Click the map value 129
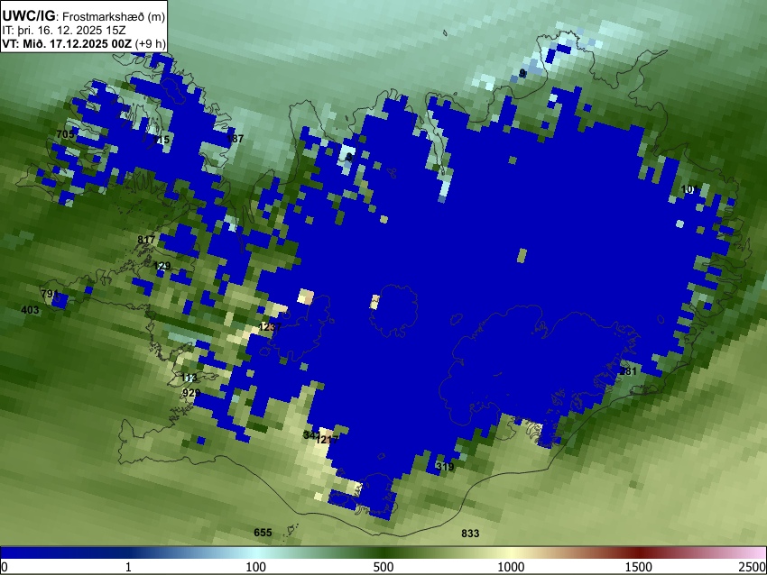Viewport: 767px width, 575px height. [162, 266]
